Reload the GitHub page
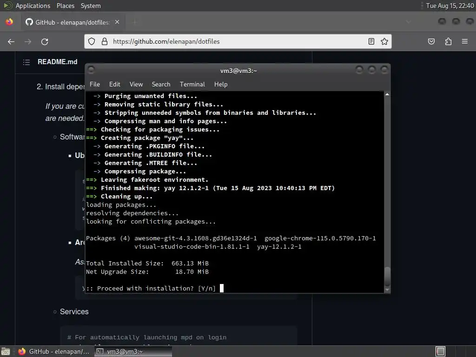The image size is (476, 357). pyautogui.click(x=45, y=41)
